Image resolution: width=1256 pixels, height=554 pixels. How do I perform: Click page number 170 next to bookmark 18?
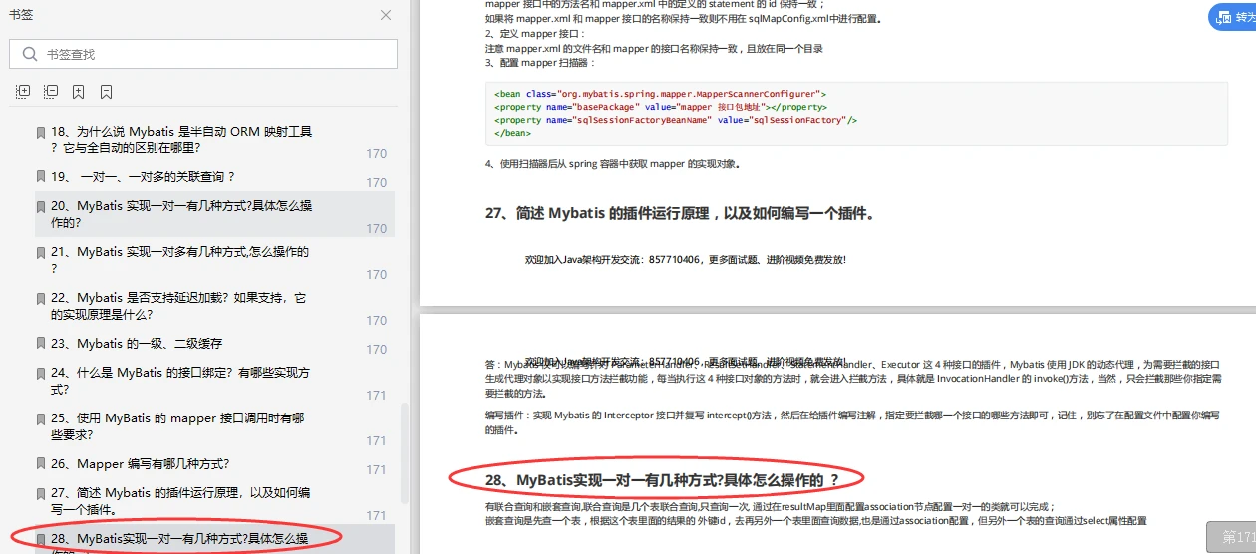click(x=376, y=154)
